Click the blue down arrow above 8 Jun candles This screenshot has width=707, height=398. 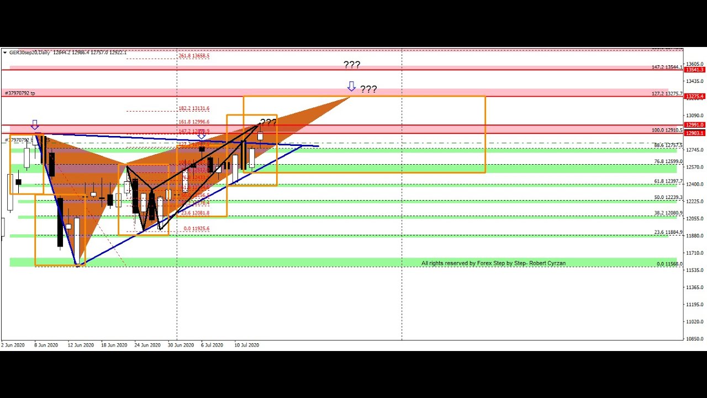coord(35,124)
